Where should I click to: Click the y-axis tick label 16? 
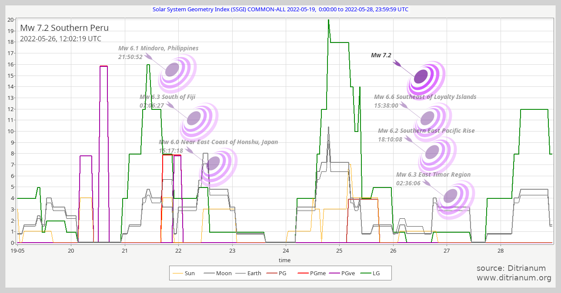pyautogui.click(x=10, y=64)
